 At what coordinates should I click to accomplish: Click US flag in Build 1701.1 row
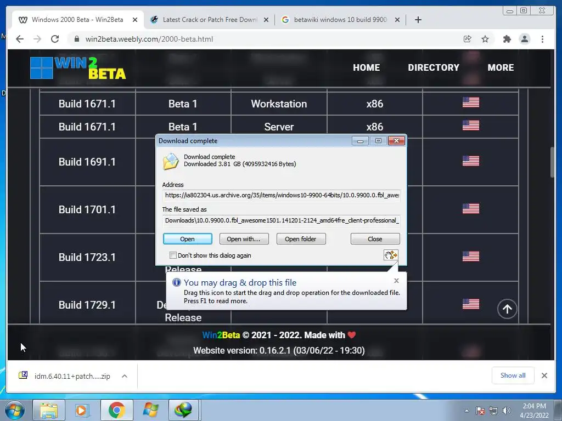470,208
